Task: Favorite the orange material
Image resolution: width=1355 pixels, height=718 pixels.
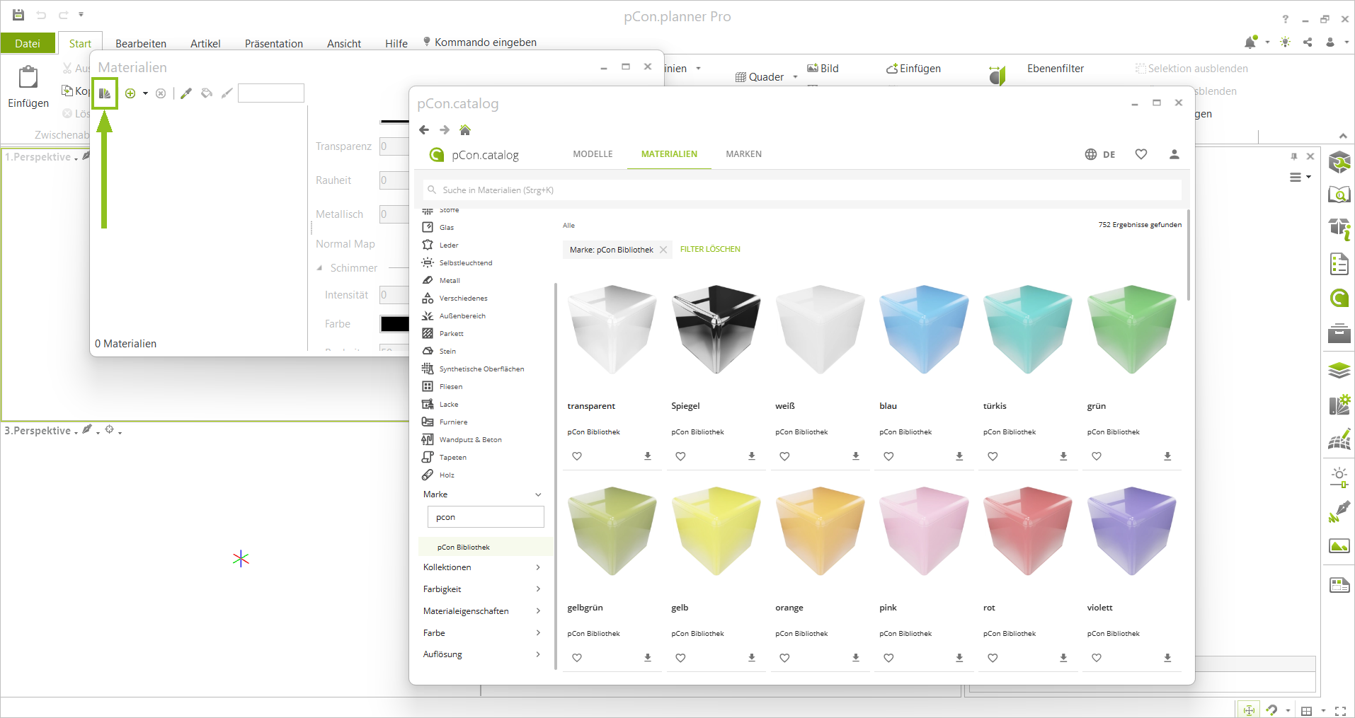Action: 784,658
